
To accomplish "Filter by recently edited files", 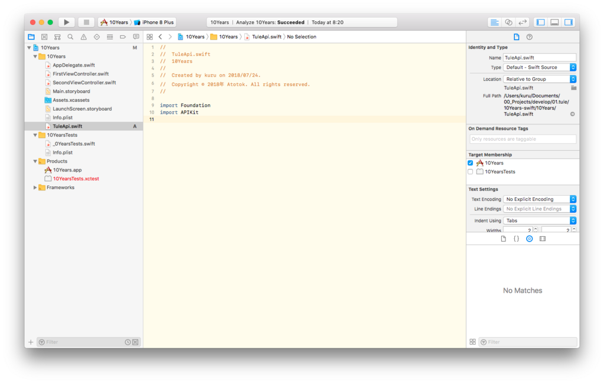I will click(128, 342).
